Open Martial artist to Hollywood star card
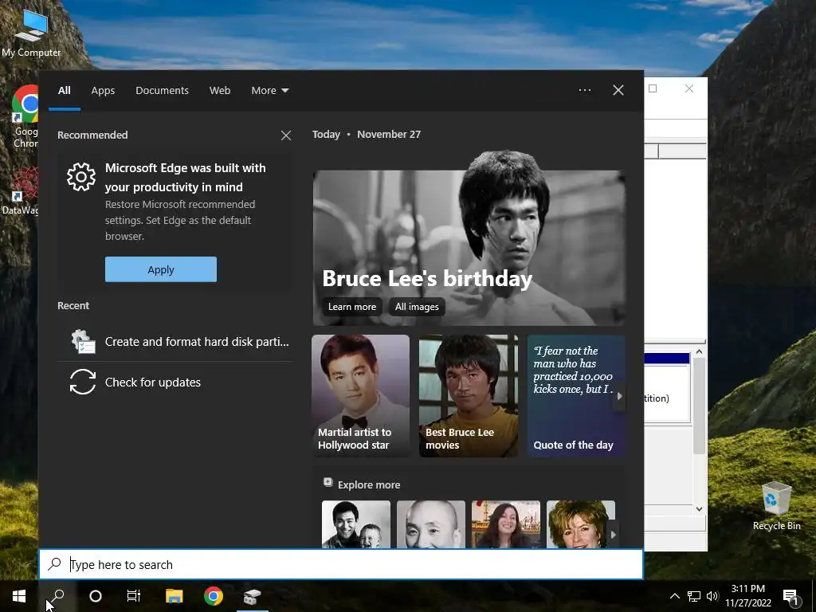 pyautogui.click(x=361, y=396)
